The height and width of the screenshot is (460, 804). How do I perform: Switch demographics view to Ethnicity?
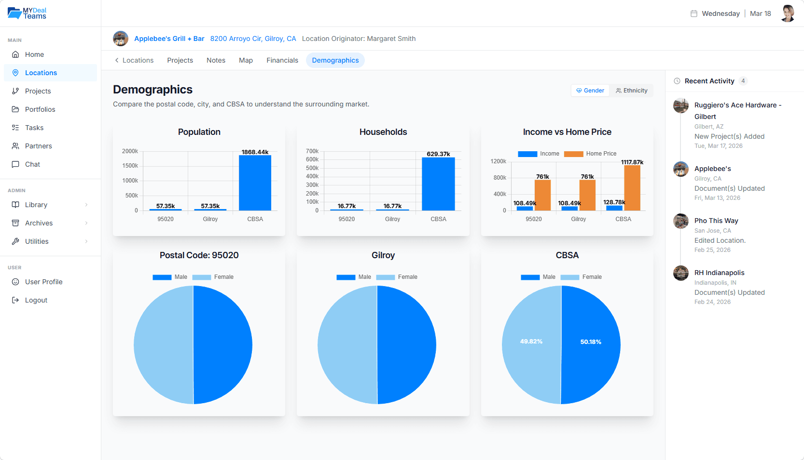[631, 91]
